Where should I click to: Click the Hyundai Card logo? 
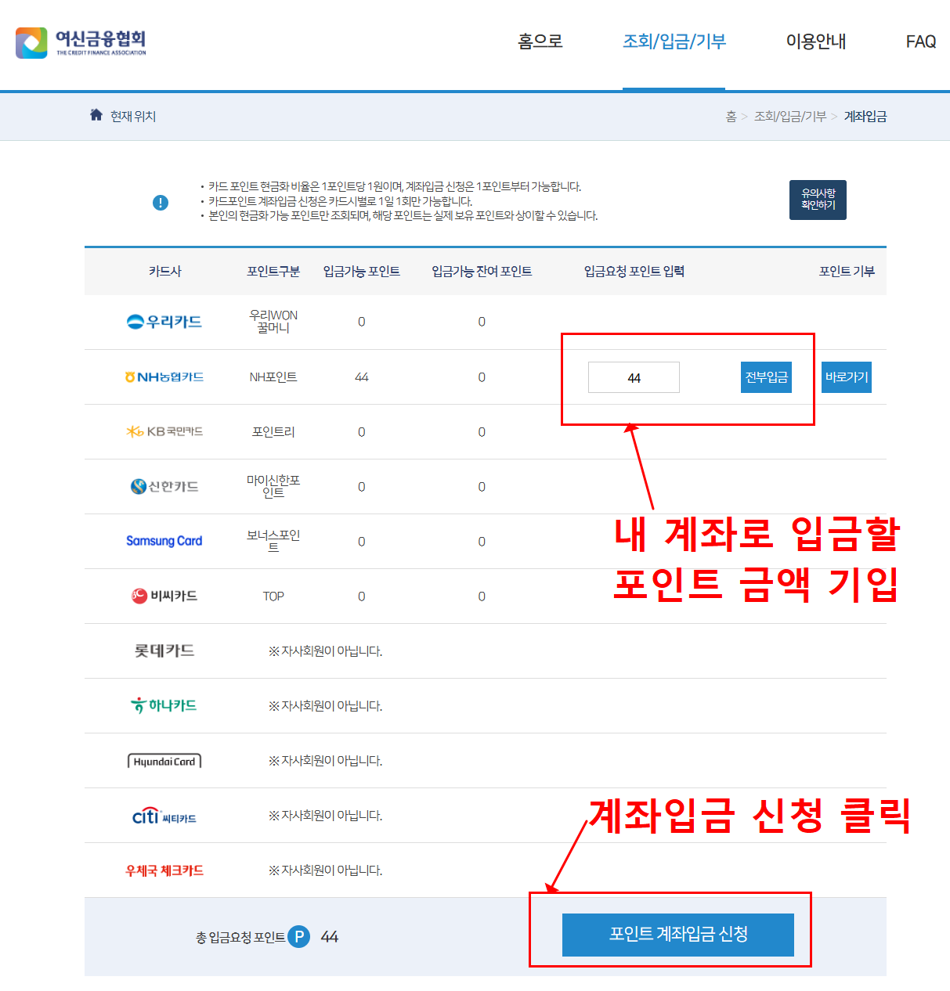(x=164, y=761)
